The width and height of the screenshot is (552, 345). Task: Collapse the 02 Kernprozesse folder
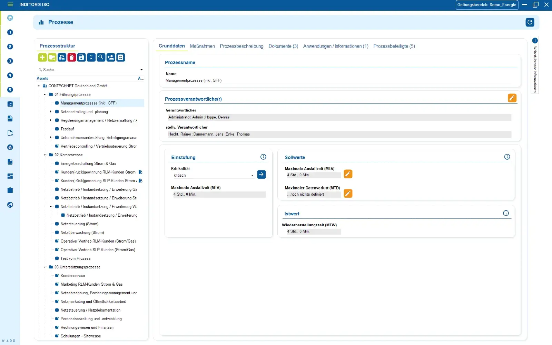tap(44, 155)
